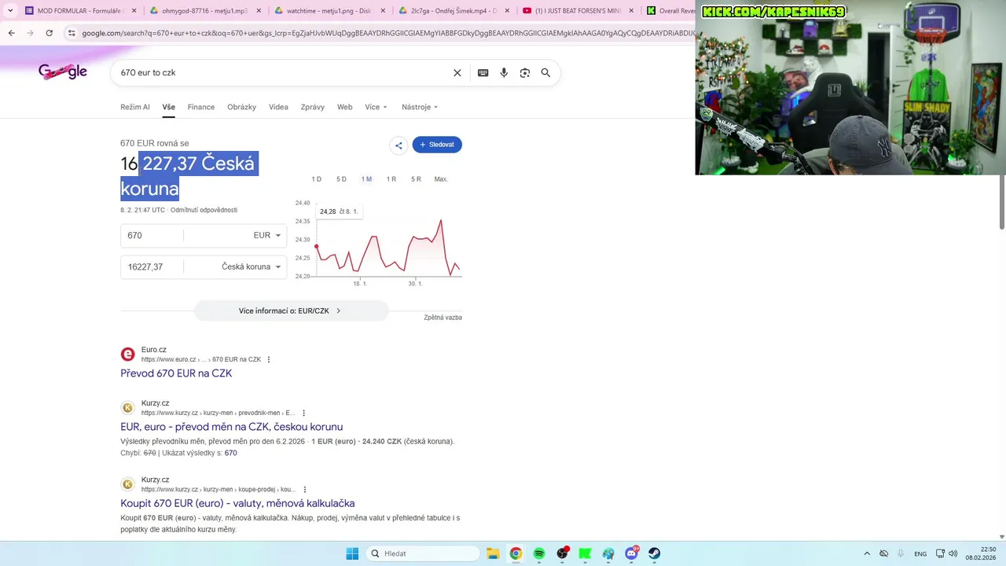The image size is (1006, 566).
Task: Open clock and date flyout
Action: tap(981, 553)
